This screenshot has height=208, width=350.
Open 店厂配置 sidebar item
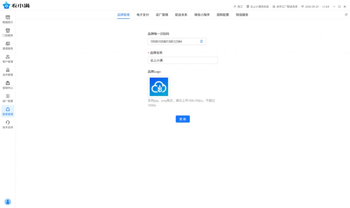pos(8,98)
